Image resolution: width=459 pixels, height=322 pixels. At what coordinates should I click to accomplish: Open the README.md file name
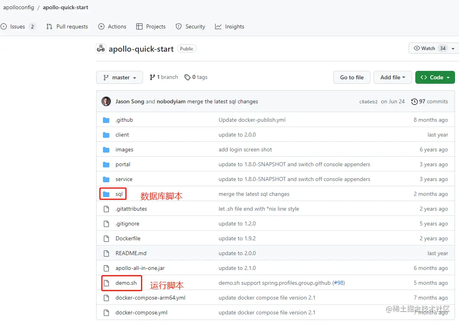pos(131,254)
